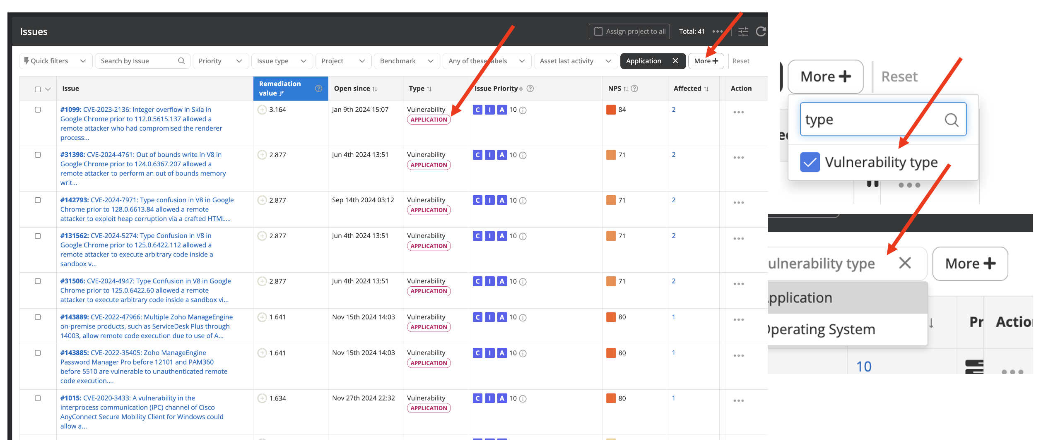Click the help icon beside Remediation value
This screenshot has height=441, width=1041.
click(x=318, y=89)
